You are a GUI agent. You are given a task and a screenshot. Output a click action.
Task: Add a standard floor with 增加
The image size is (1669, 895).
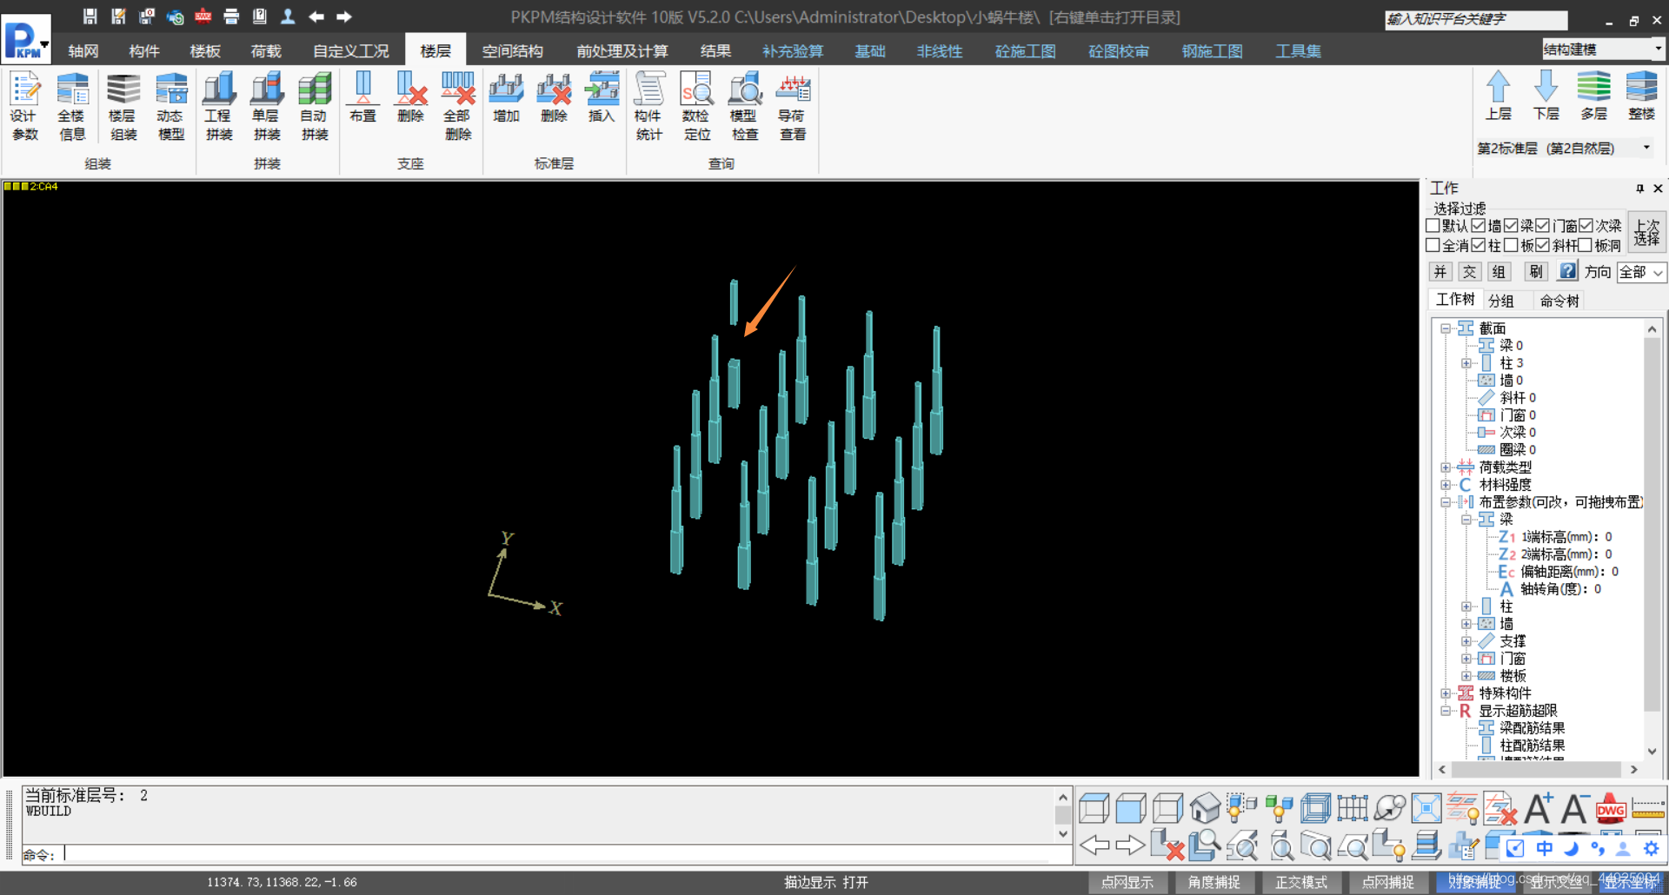pyautogui.click(x=506, y=97)
